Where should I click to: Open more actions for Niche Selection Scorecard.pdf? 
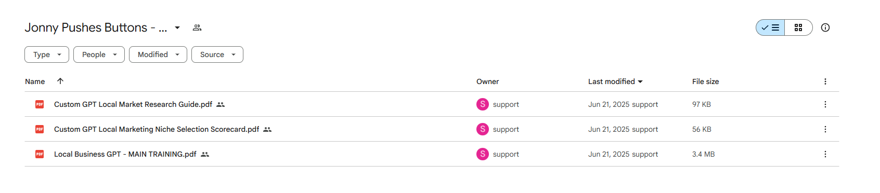[825, 129]
